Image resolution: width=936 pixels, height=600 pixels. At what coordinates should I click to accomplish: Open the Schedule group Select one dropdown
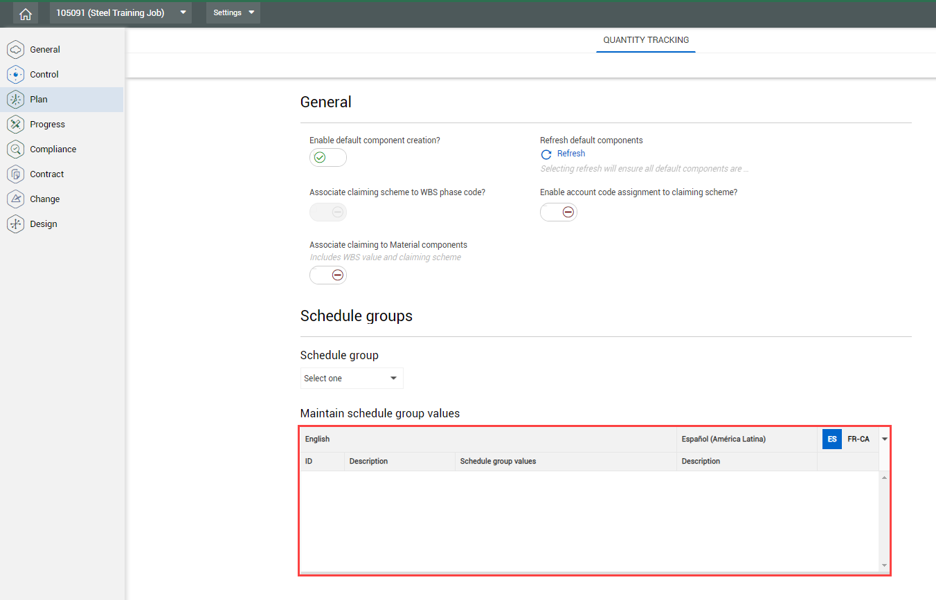[x=352, y=379]
